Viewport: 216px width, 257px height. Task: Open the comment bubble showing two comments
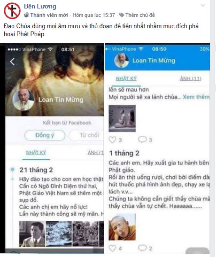coord(142,248)
